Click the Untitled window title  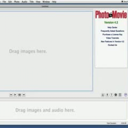[45, 6]
